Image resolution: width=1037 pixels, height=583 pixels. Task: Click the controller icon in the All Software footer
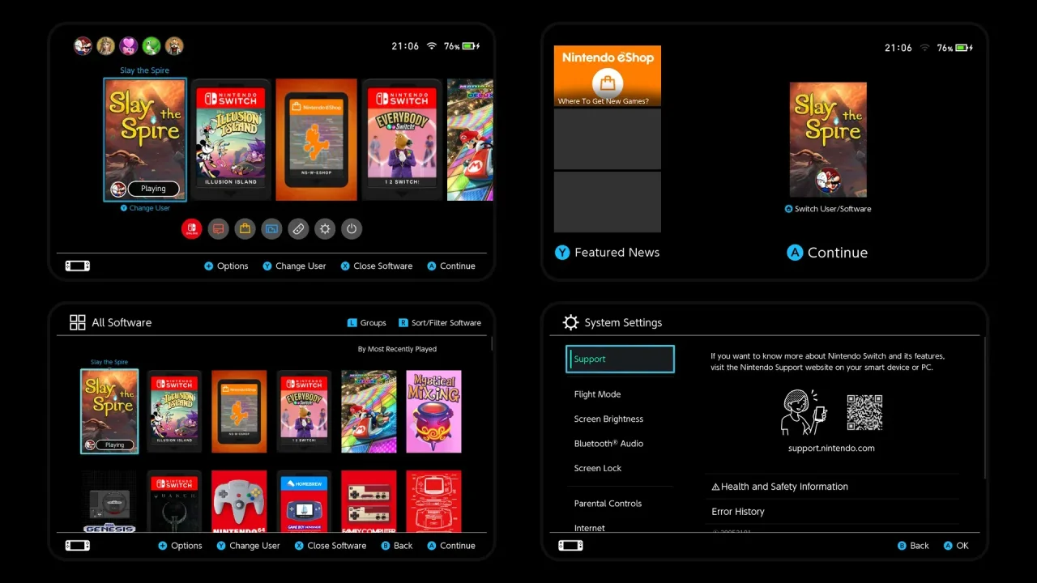click(78, 545)
